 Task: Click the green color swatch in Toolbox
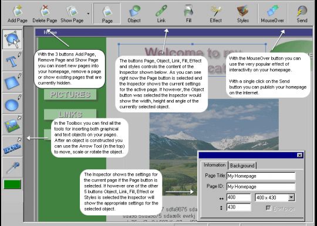point(12,184)
